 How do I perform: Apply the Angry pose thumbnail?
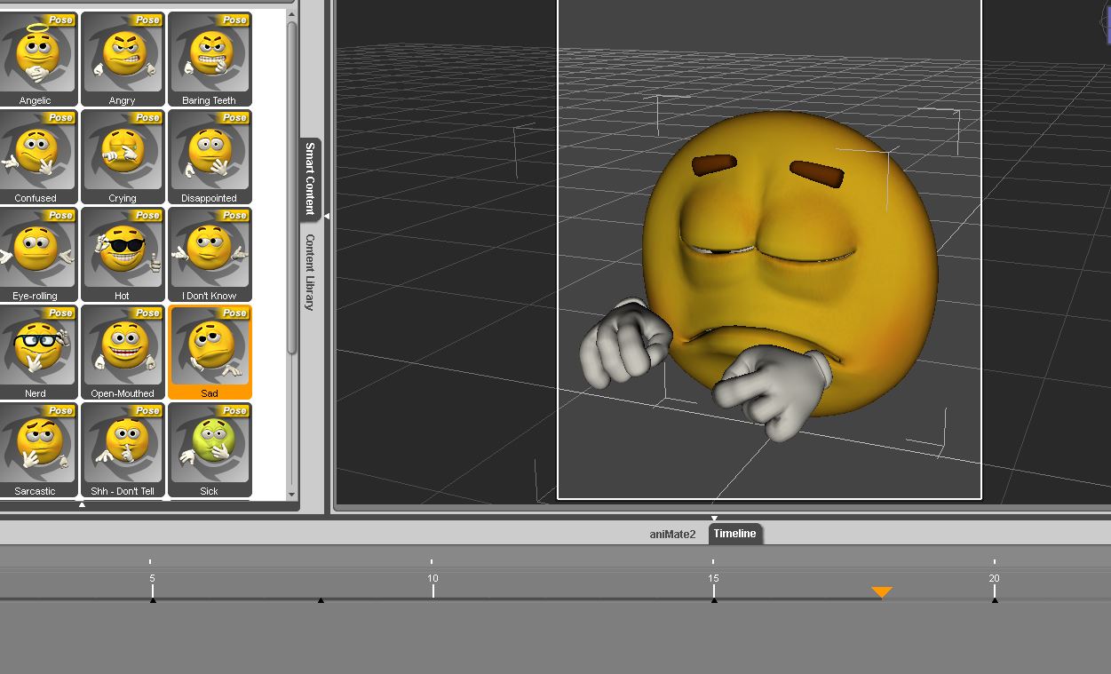click(123, 59)
